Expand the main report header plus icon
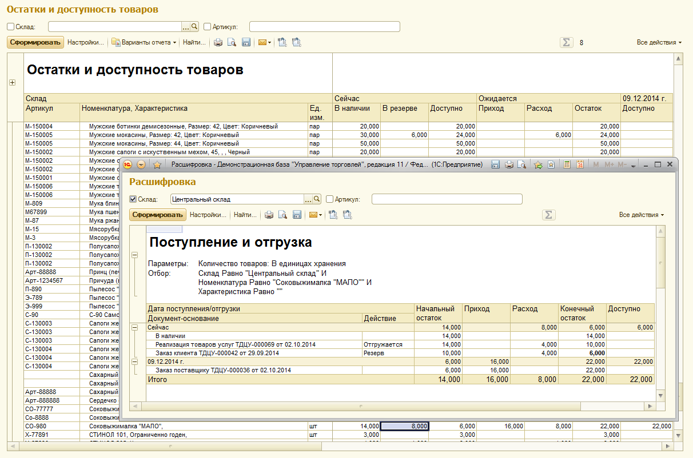The width and height of the screenshot is (693, 458). [x=12, y=83]
